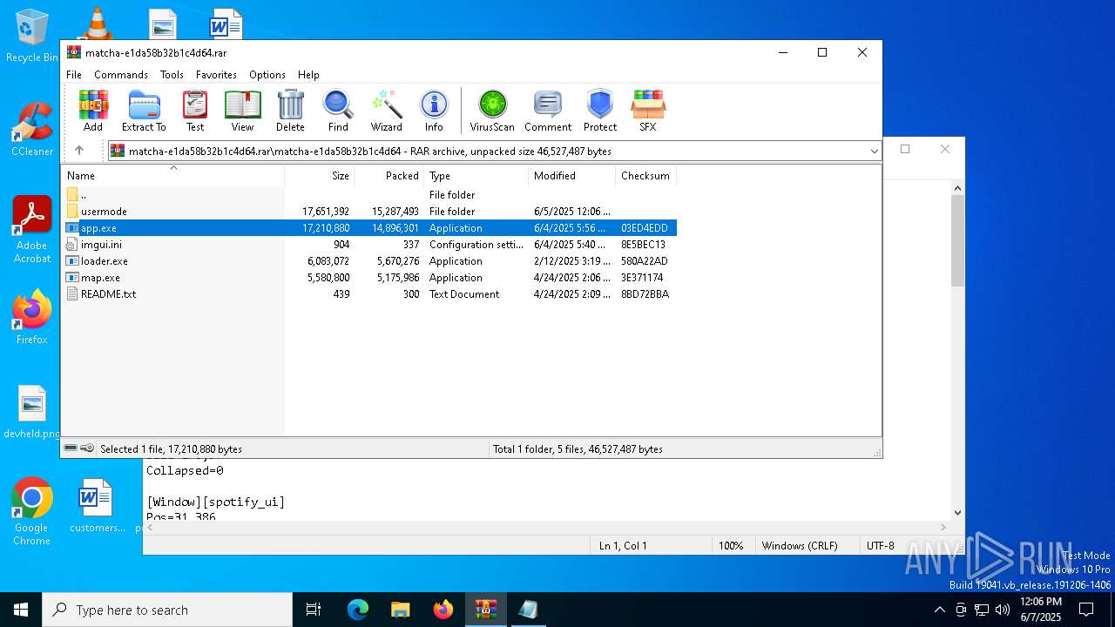The image size is (1115, 627).
Task: Click Notepad vertical scrollbar down arrow
Action: (957, 513)
